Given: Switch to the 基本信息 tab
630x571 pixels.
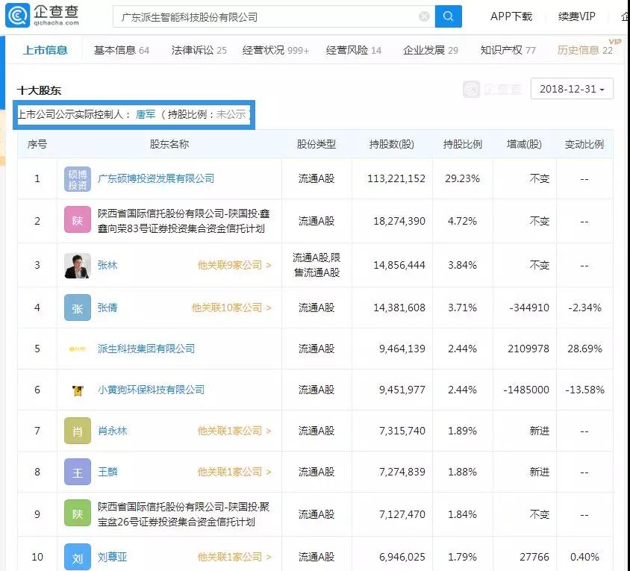Looking at the screenshot, I should tap(122, 50).
